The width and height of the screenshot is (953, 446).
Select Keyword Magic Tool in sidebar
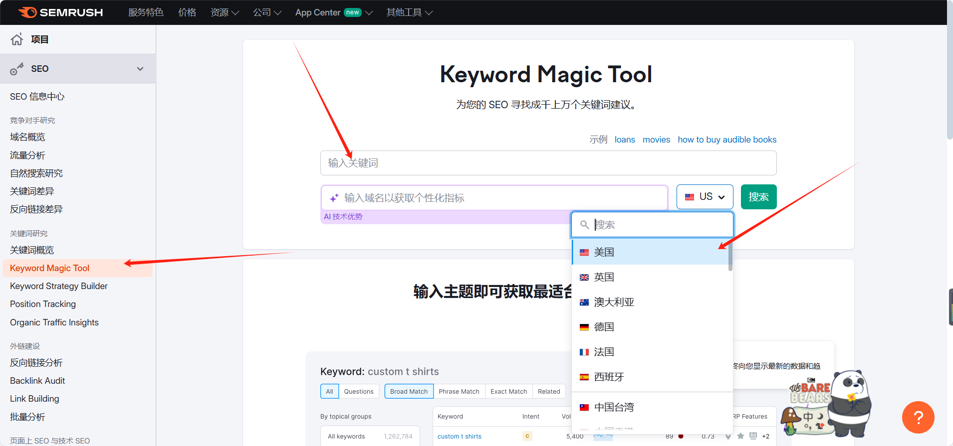(x=77, y=268)
